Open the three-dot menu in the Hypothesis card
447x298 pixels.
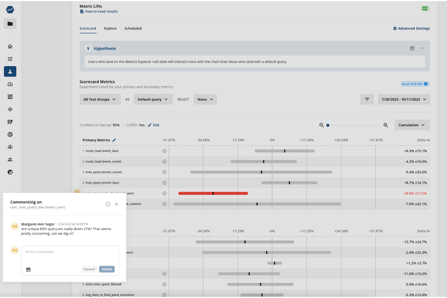(x=422, y=48)
